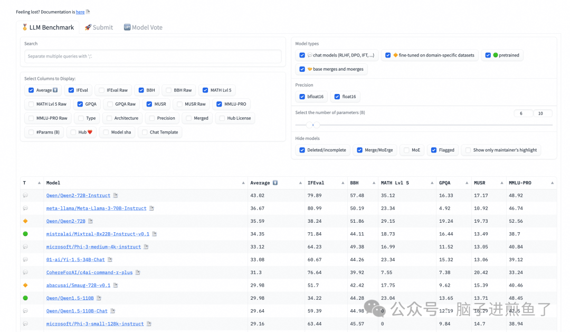The height and width of the screenshot is (332, 570).
Task: Click copy icon beside meta-llama/Meta-Llama-3-70B-Instruct
Action: pyautogui.click(x=151, y=208)
